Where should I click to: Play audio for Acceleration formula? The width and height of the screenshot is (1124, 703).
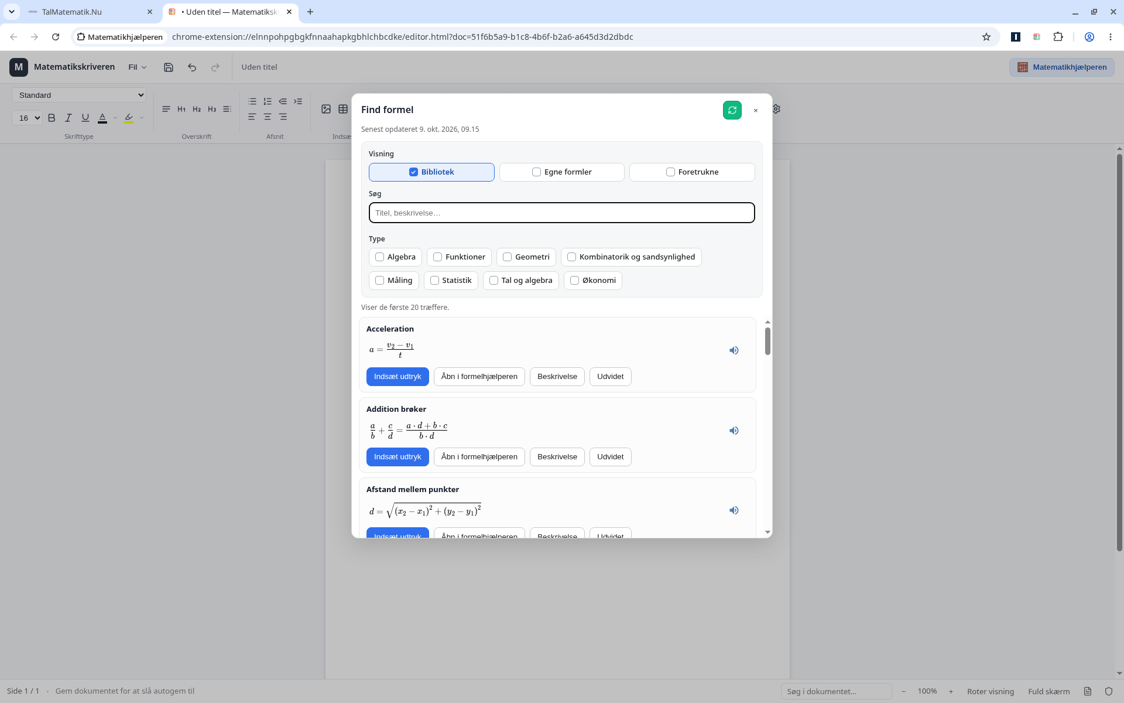[734, 350]
